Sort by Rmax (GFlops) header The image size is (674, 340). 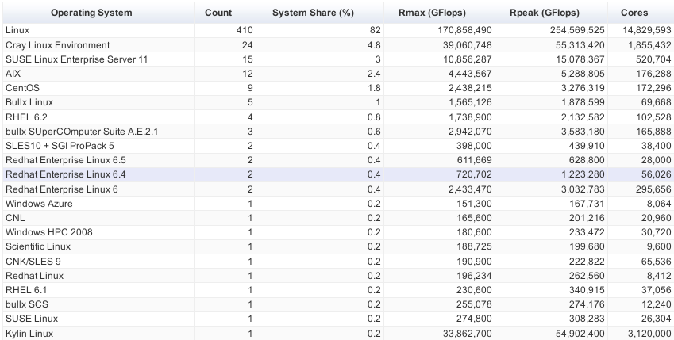pos(439,13)
